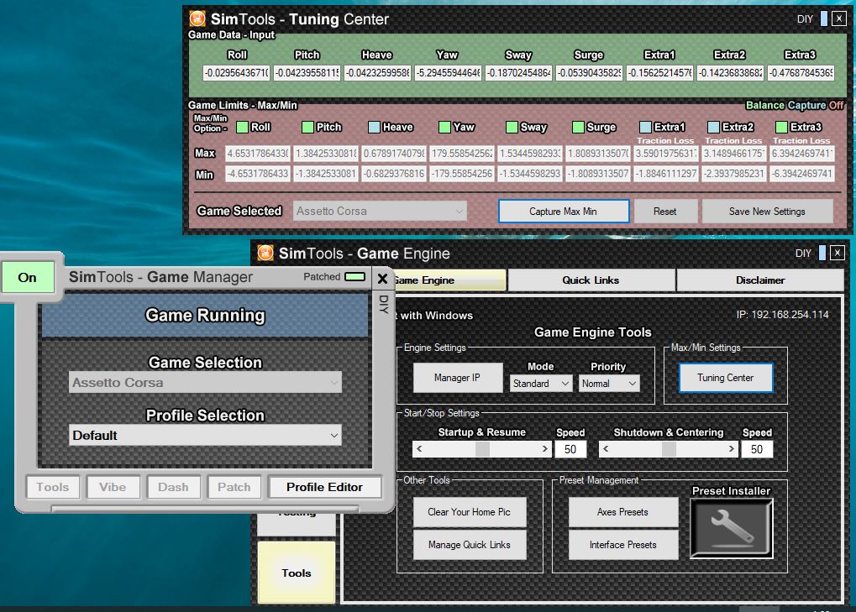Click the Surge Min limit field
This screenshot has width=856, height=612.
[x=598, y=175]
